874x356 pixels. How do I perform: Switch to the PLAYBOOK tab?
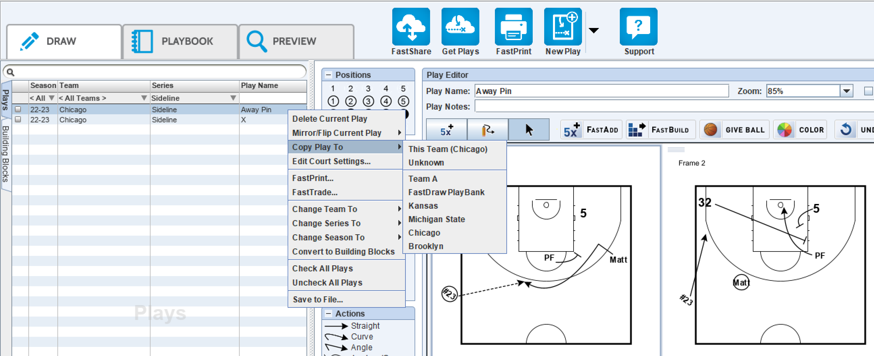tap(180, 42)
